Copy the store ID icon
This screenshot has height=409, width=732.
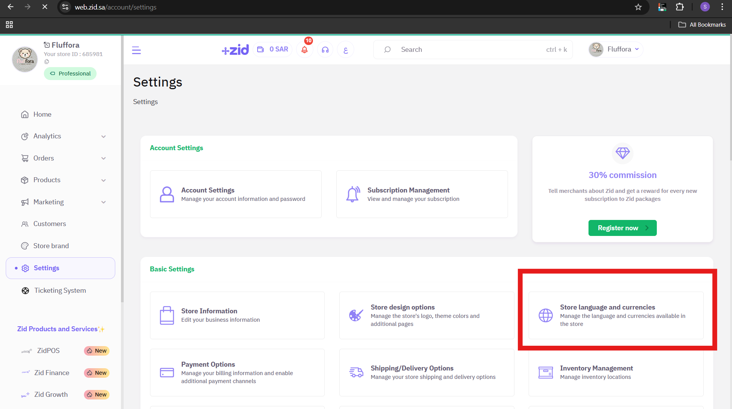pos(47,61)
